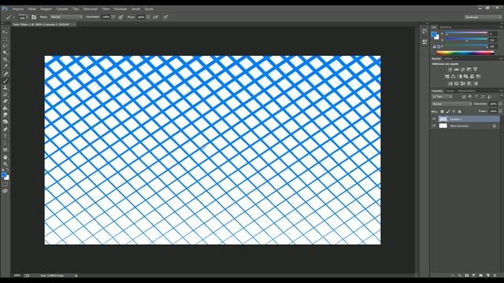The height and width of the screenshot is (283, 504).
Task: Toggle pressure for size button
Action: 165,17
